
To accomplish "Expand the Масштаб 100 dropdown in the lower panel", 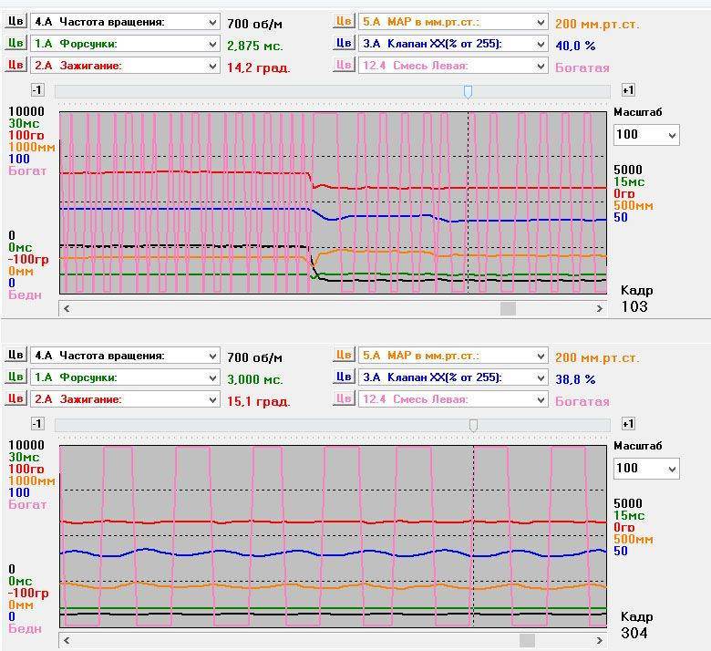I will pos(672,469).
